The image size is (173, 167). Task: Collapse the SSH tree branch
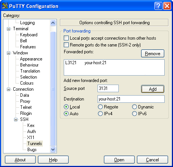[x=16, y=119]
